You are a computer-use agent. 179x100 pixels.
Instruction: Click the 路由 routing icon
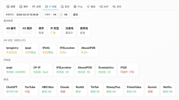pos(88,7)
